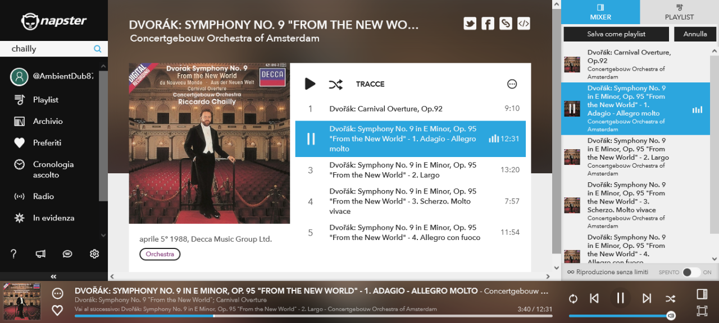Add current track to favorites heart
This screenshot has width=719, height=323.
(57, 310)
